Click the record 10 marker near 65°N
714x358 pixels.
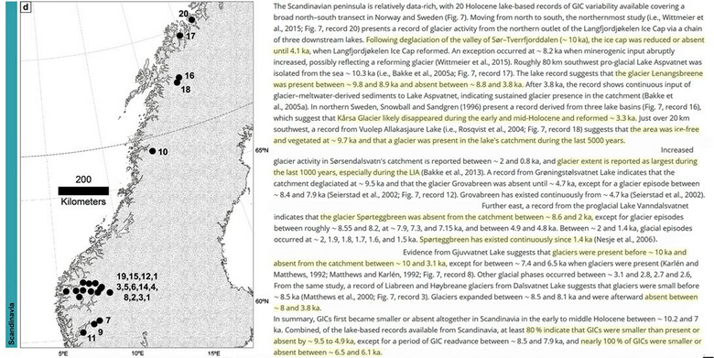click(153, 151)
